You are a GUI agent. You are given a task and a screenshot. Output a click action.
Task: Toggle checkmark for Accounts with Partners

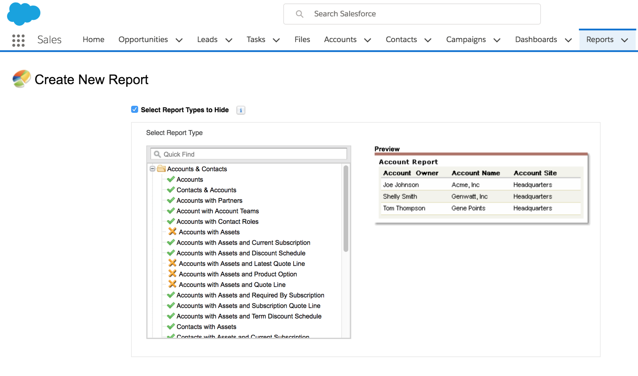pyautogui.click(x=171, y=200)
